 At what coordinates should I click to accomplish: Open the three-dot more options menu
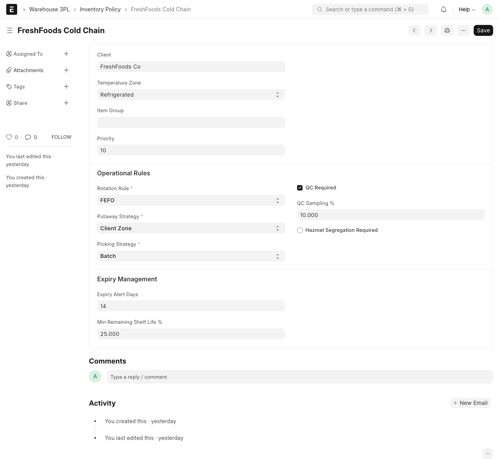tap(464, 30)
